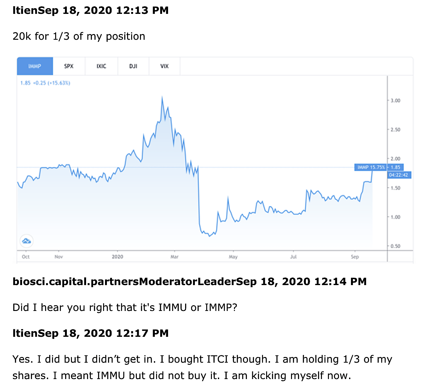Screen dimensions: 432x386
Task: Click the 0.50 price scale label
Action: 395,246
